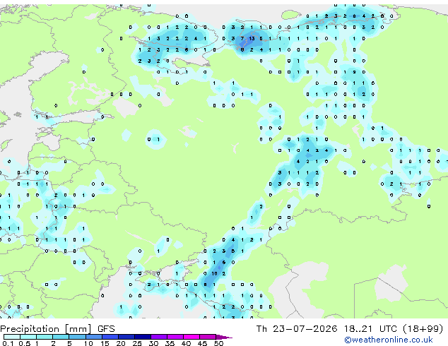Select the 5–10 mm legend color swatch

point(77,337)
